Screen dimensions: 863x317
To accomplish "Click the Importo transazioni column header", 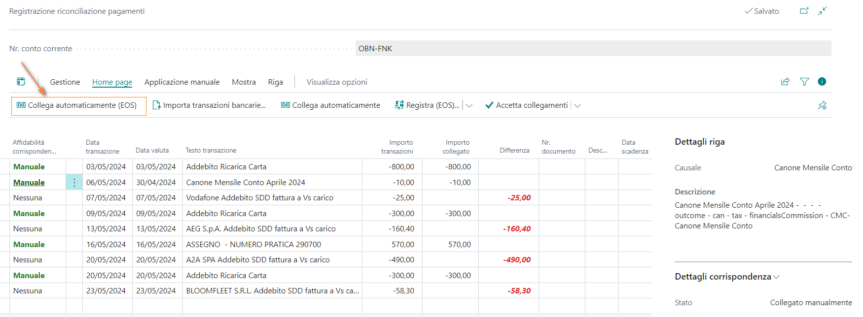I will pyautogui.click(x=397, y=147).
